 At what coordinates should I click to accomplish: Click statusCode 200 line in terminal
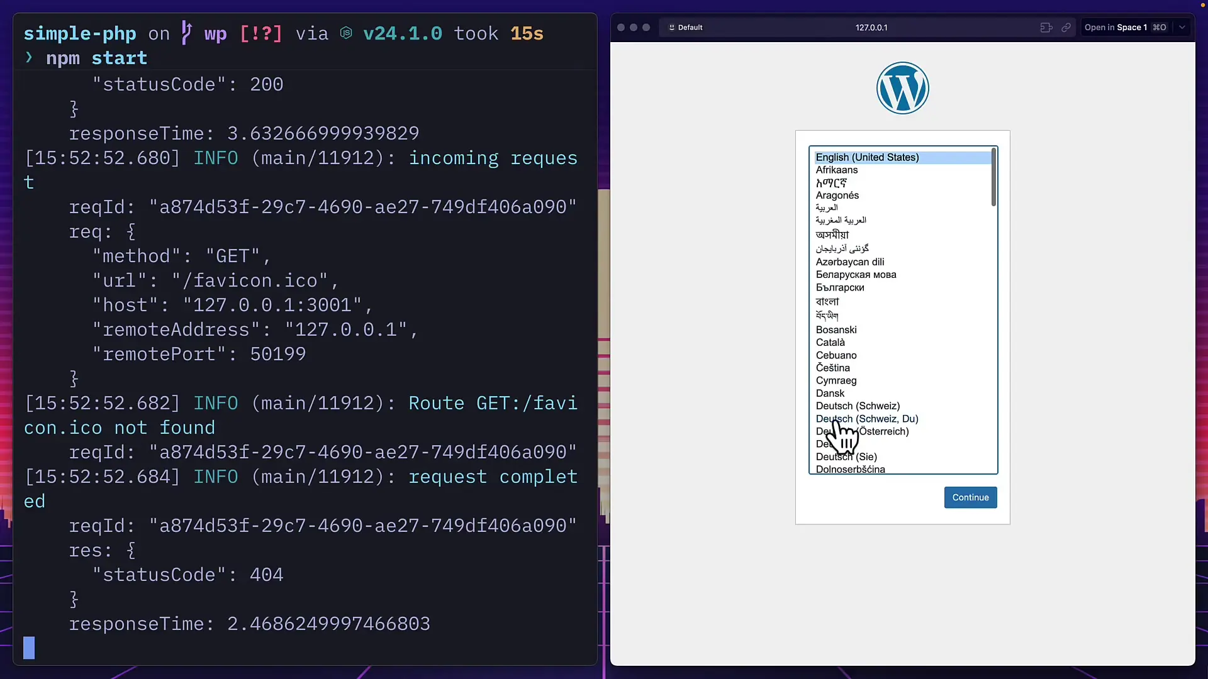point(187,84)
